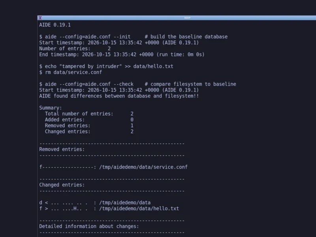
Task: Click the /tmp/aidedemo/data/service.conf path
Action: point(143,167)
